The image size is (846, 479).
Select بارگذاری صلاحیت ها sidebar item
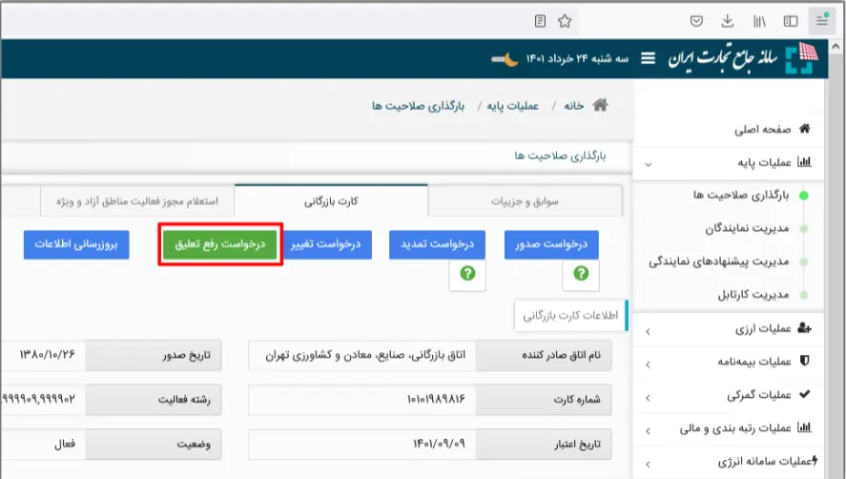[741, 195]
